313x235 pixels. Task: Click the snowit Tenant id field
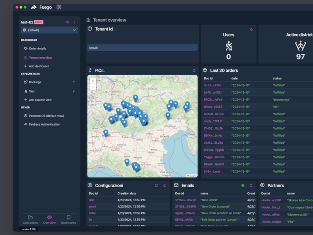pos(142,48)
